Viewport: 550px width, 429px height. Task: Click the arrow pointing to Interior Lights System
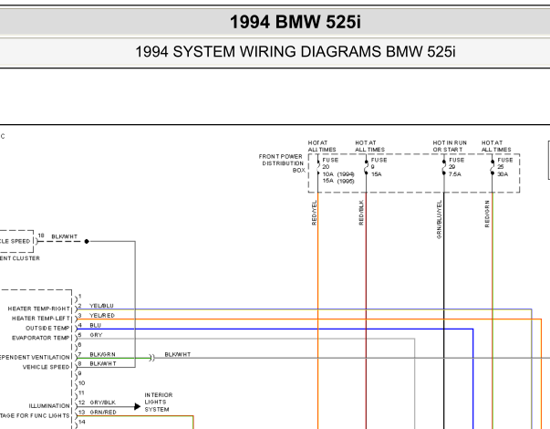coord(138,407)
